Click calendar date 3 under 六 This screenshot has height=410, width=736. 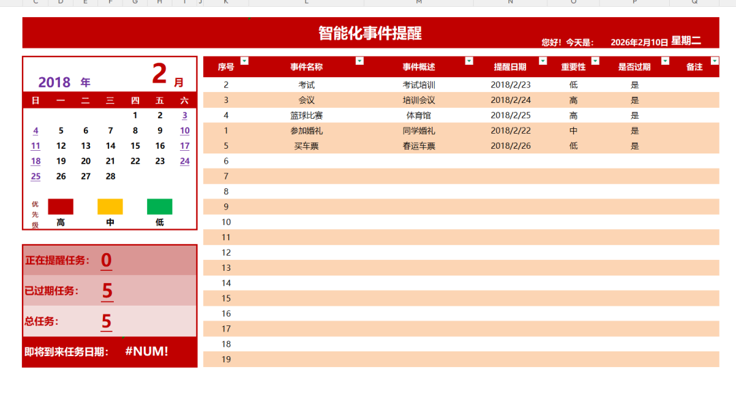click(185, 115)
